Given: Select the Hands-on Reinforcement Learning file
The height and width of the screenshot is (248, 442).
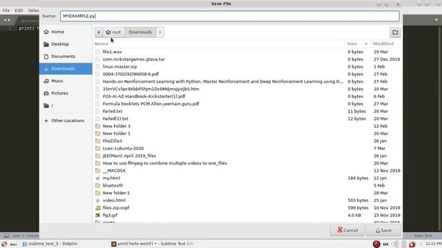Looking at the screenshot, I should pos(247,81).
